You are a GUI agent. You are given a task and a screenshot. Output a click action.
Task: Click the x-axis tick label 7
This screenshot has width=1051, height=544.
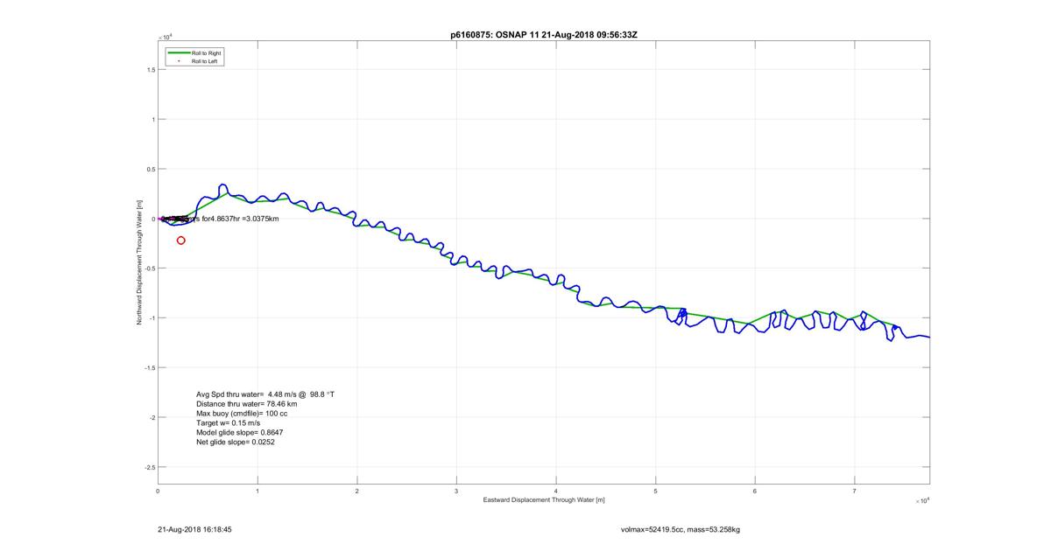pos(855,492)
